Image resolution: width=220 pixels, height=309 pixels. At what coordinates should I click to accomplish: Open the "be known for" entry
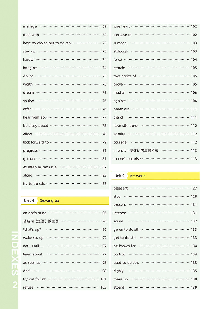(125, 246)
